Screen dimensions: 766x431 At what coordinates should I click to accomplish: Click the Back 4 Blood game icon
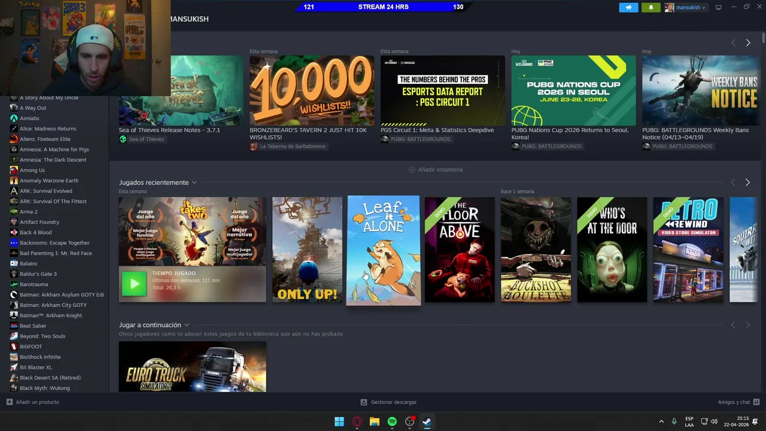point(14,232)
